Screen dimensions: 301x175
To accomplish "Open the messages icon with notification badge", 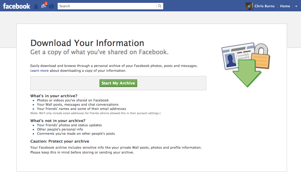I will point(43,6).
